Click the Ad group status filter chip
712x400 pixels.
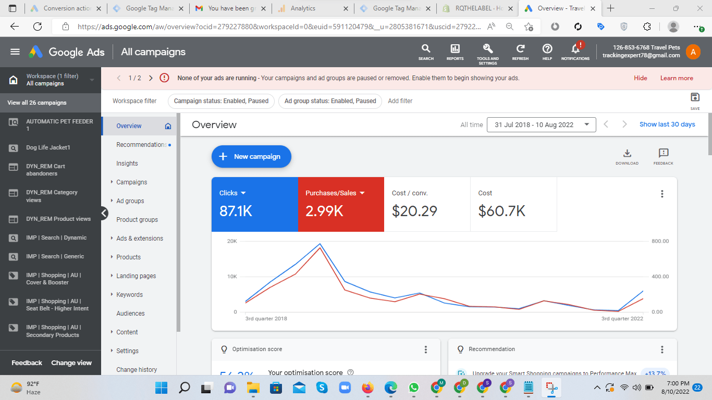click(330, 101)
